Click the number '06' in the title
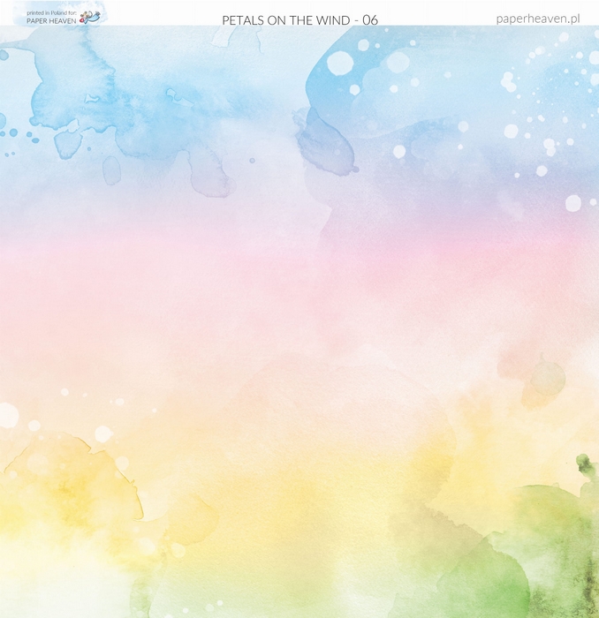This screenshot has width=599, height=618. coord(369,19)
